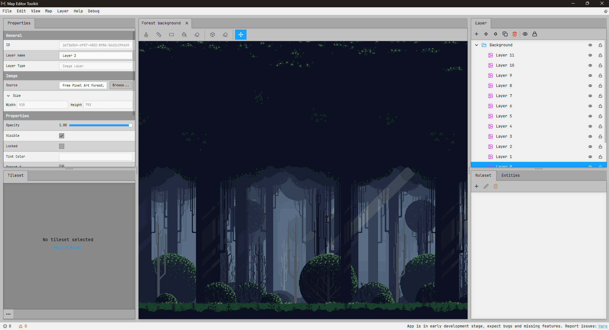Move selected layer up
The height and width of the screenshot is (330, 609).
tap(486, 34)
